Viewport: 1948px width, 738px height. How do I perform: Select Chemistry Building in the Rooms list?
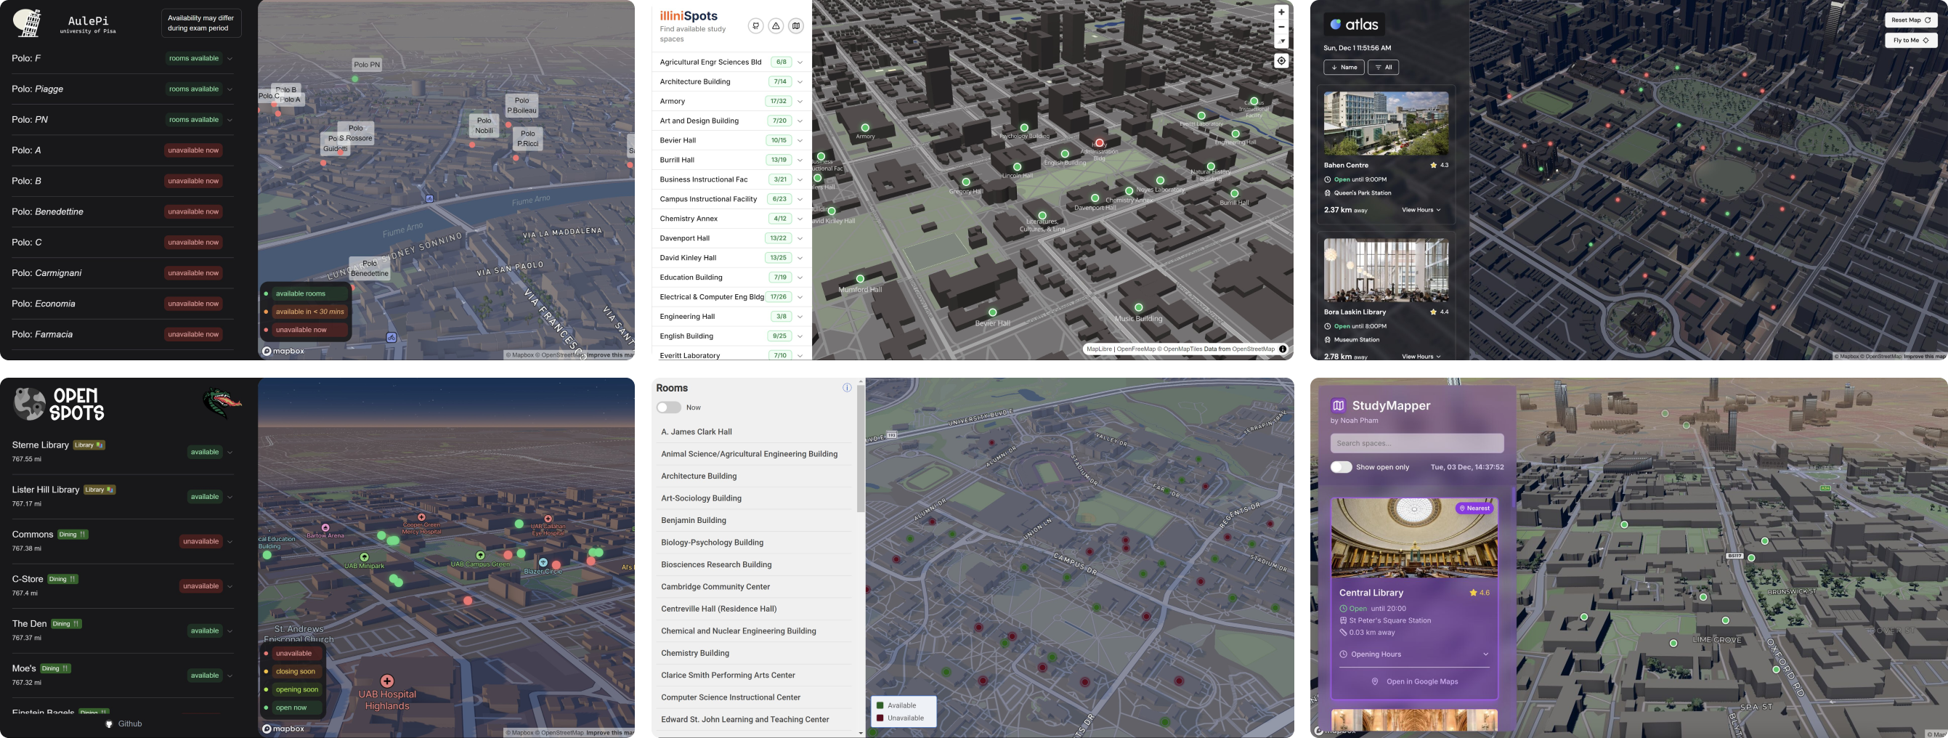695,653
